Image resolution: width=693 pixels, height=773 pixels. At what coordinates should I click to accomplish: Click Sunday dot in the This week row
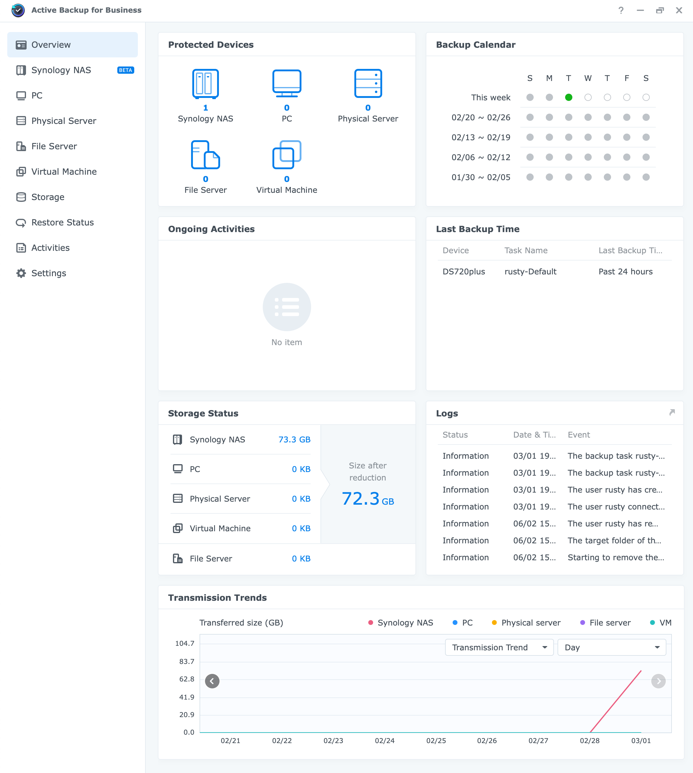[x=530, y=97]
